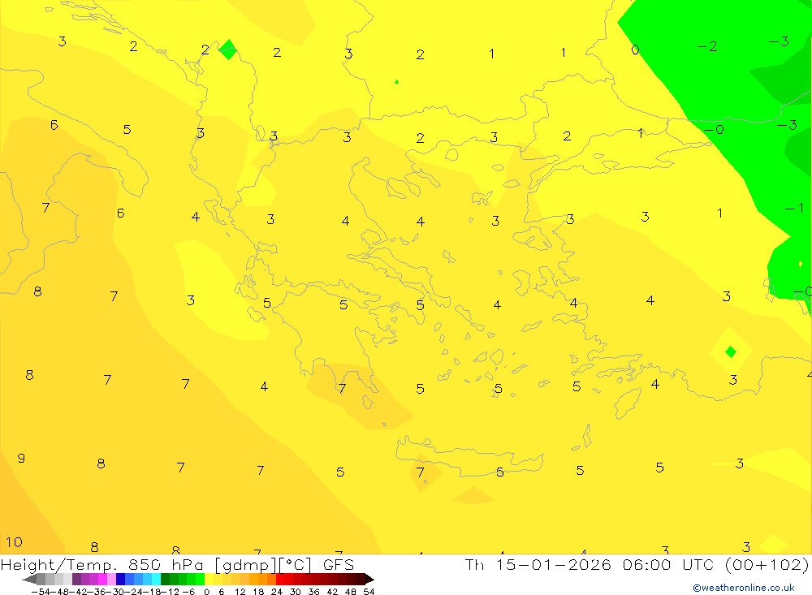Click the '(00+102)' forecast hour label
This screenshot has width=812, height=595.
pyautogui.click(x=767, y=564)
